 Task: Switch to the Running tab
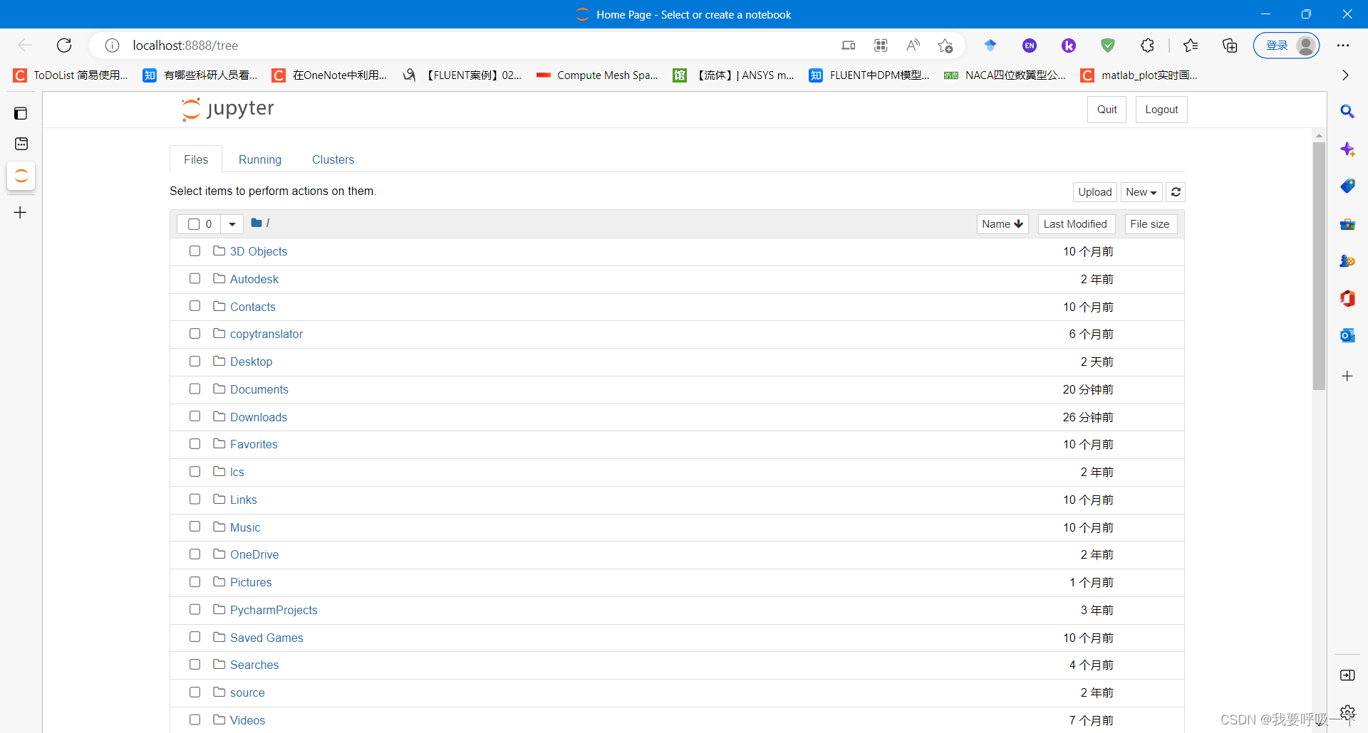pos(259,159)
